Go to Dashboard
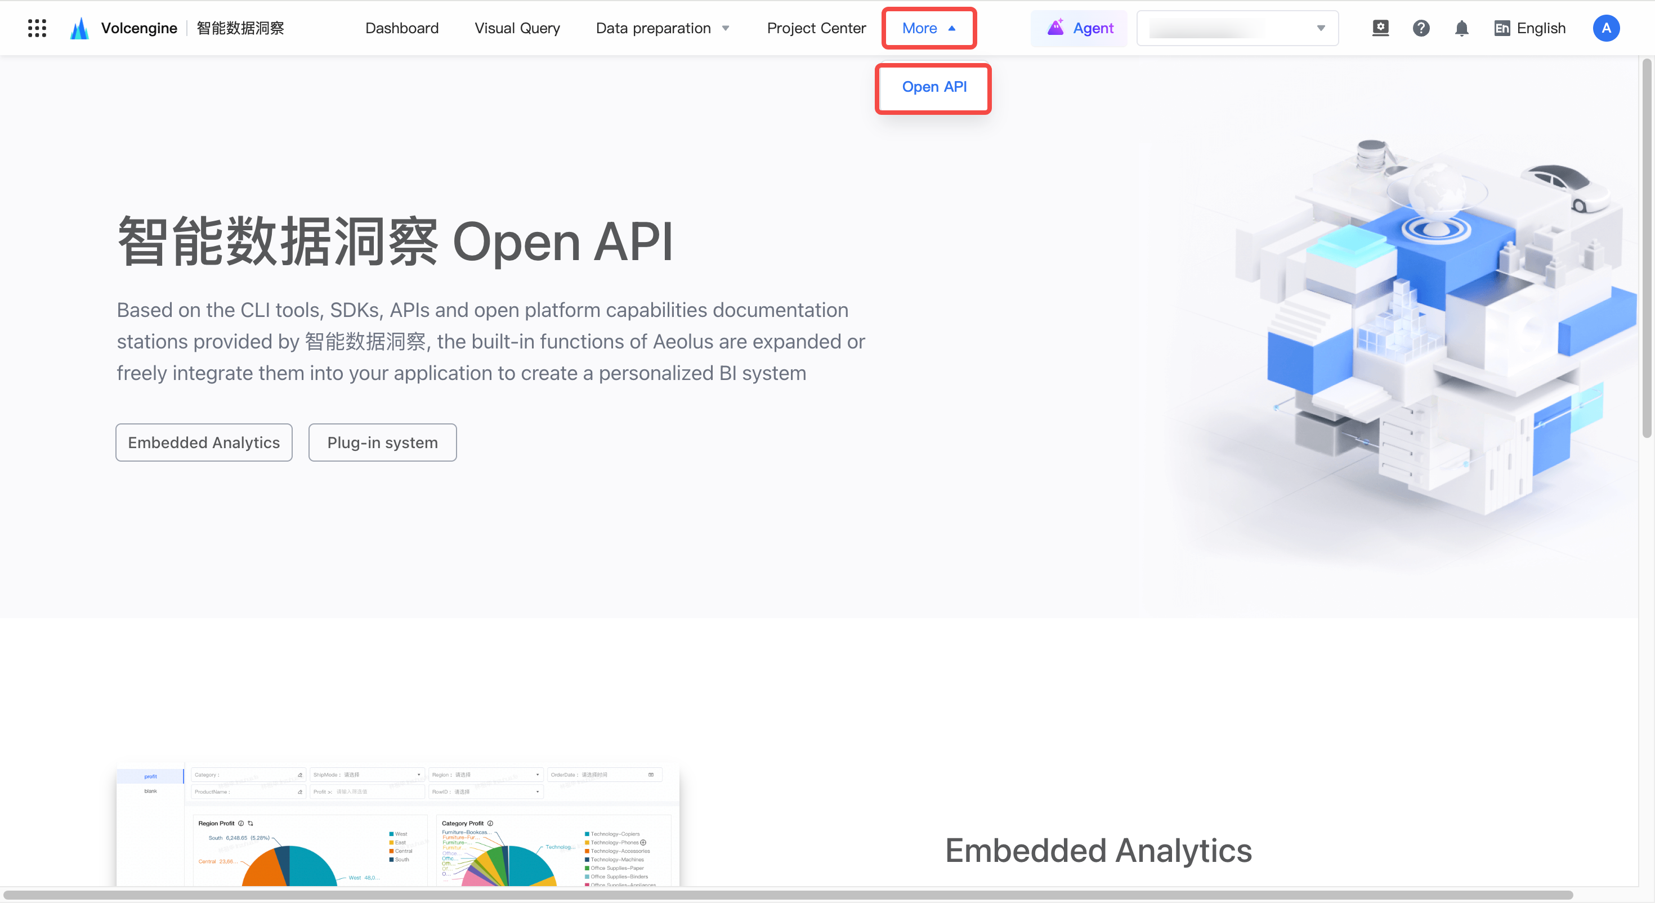 coord(401,28)
